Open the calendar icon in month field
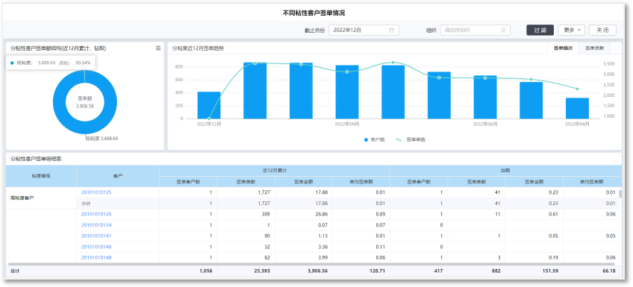The image size is (633, 287). click(x=392, y=31)
